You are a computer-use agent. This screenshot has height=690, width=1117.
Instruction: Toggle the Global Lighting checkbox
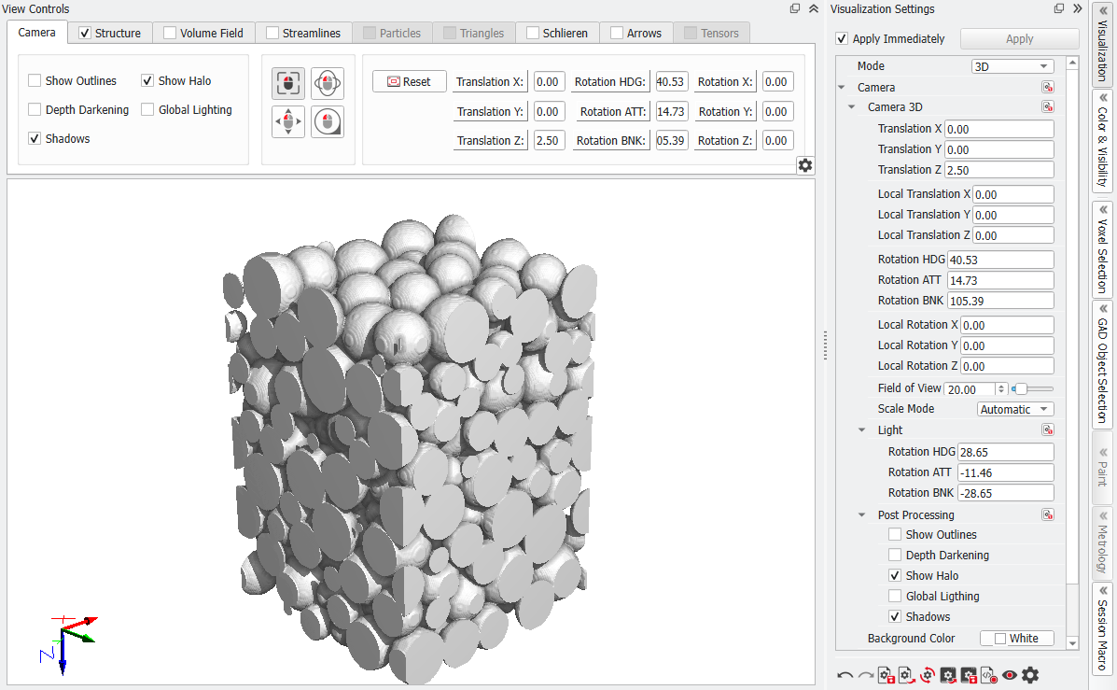coord(147,110)
